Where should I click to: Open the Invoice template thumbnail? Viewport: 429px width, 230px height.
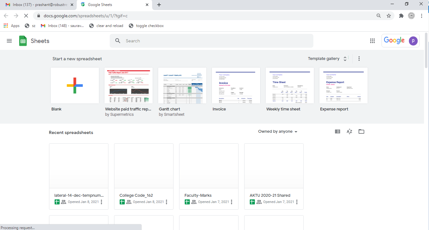tap(236, 85)
